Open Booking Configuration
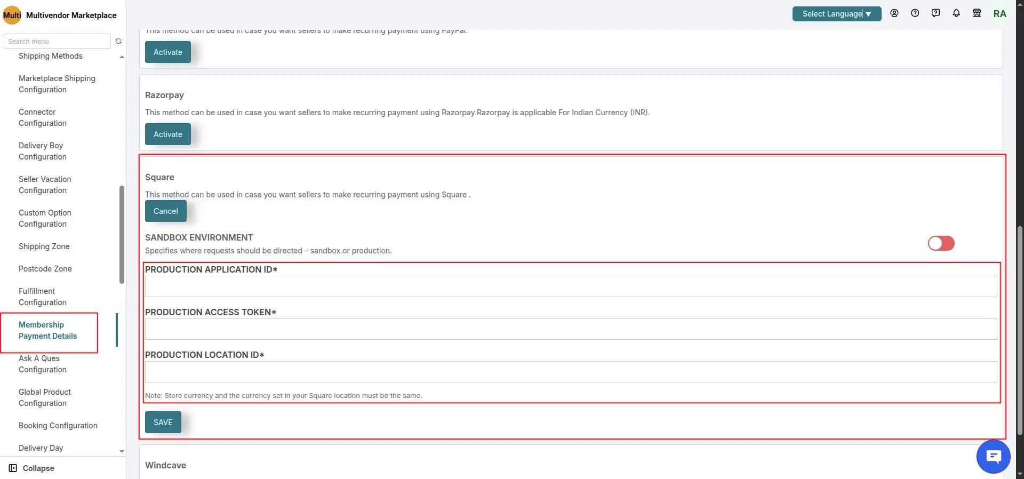The width and height of the screenshot is (1024, 479). (58, 426)
